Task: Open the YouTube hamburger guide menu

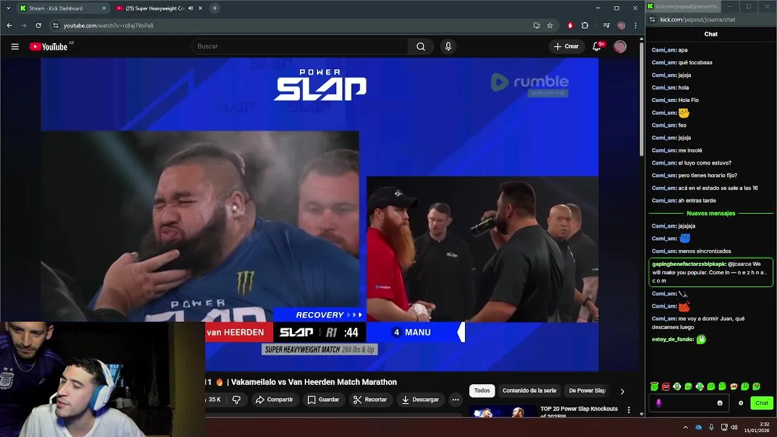Action: pyautogui.click(x=15, y=47)
